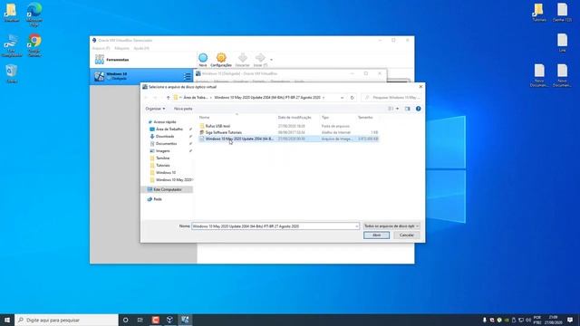
Task: Open the notification center icon
Action: coord(570,320)
